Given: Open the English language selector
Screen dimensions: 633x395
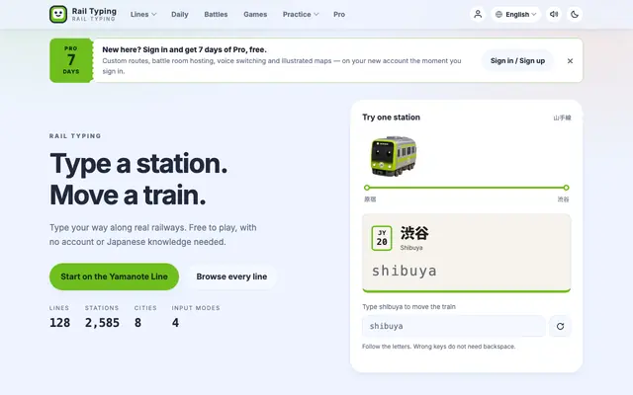Looking at the screenshot, I should coord(515,14).
